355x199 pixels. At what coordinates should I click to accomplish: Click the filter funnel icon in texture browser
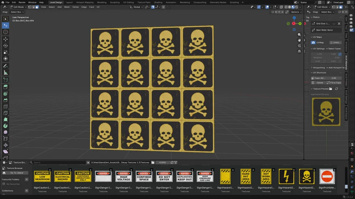(x=176, y=163)
